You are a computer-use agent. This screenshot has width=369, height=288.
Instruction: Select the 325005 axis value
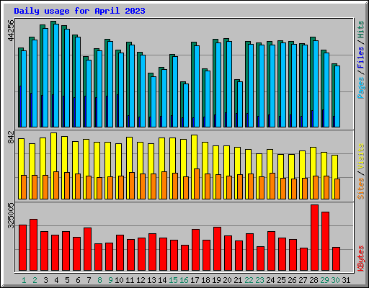[x=11, y=216]
